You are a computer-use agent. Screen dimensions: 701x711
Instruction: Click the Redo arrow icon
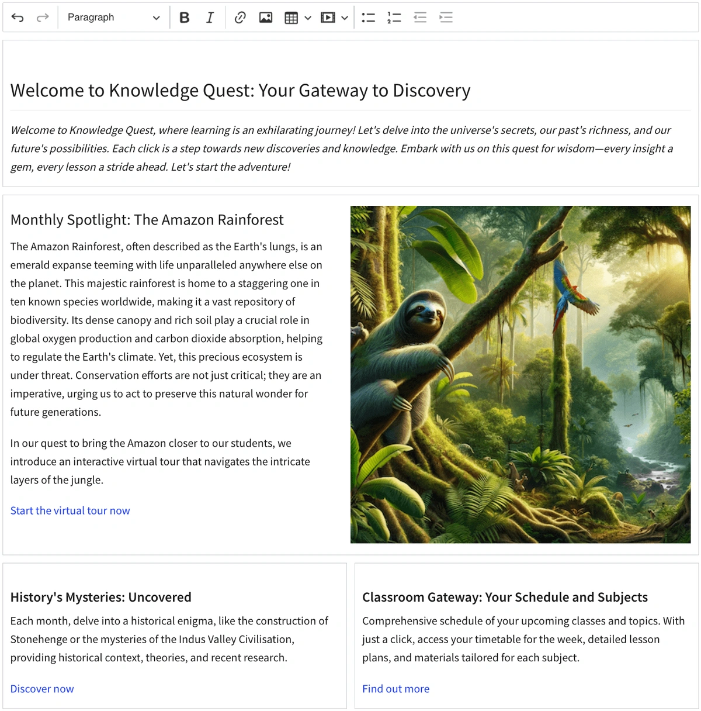[43, 18]
